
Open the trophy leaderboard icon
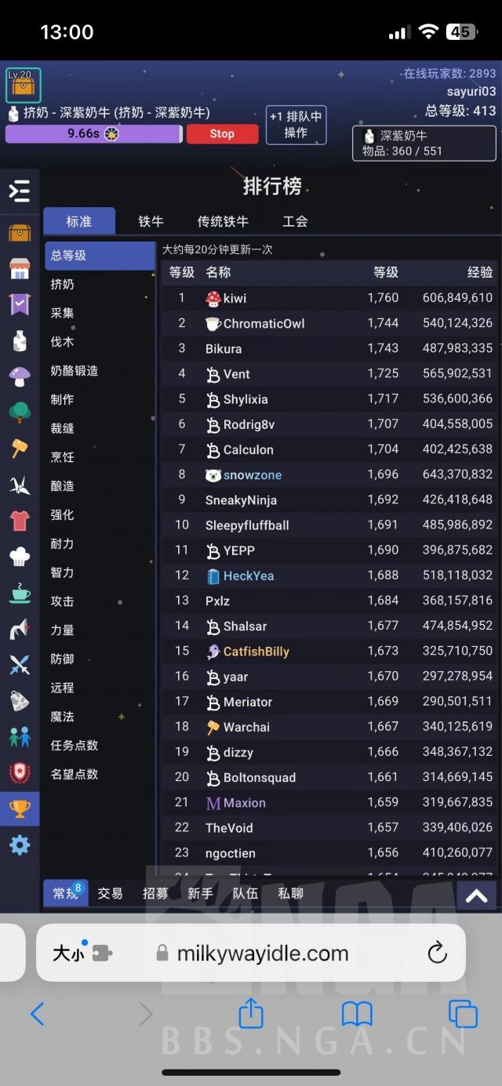(20, 810)
